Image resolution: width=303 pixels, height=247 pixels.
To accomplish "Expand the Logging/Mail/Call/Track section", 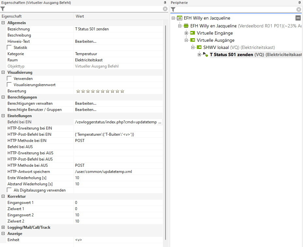I will coord(3,227).
